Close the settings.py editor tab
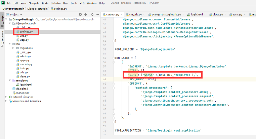256x139 pixels. pos(122,14)
